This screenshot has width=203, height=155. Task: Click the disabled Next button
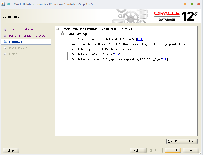(154, 150)
